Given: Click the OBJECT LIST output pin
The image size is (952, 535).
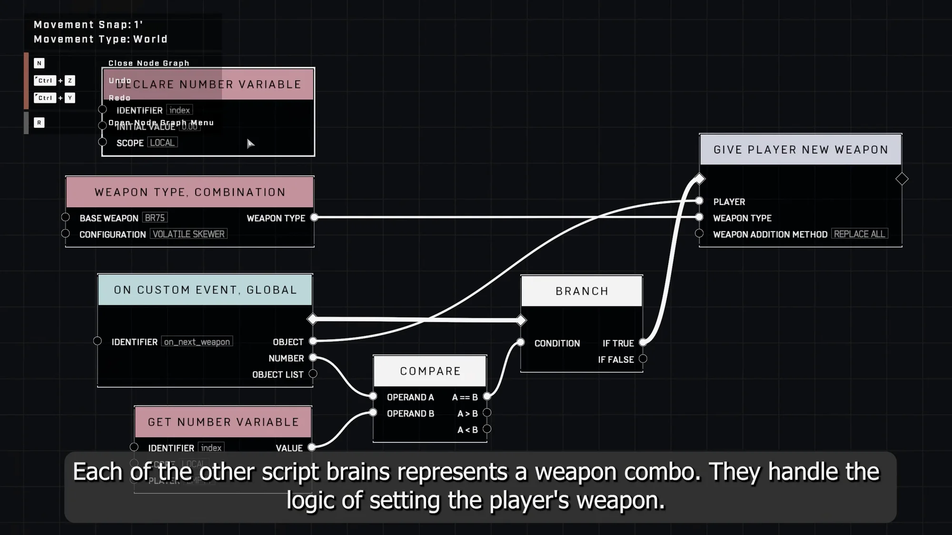Looking at the screenshot, I should (x=313, y=374).
